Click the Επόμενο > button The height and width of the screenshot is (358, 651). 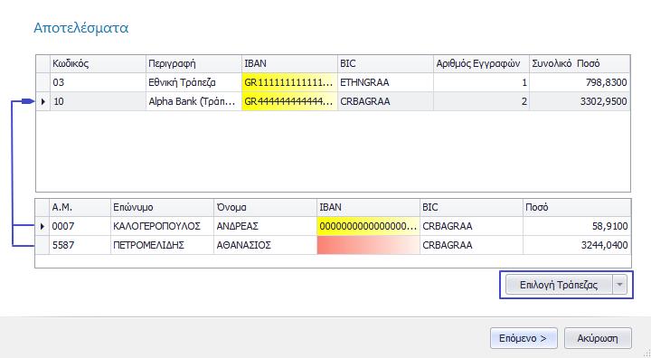[524, 338]
